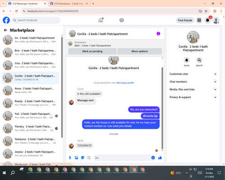Open conversation info purple icon
The height and width of the screenshot is (180, 225).
point(158,34)
